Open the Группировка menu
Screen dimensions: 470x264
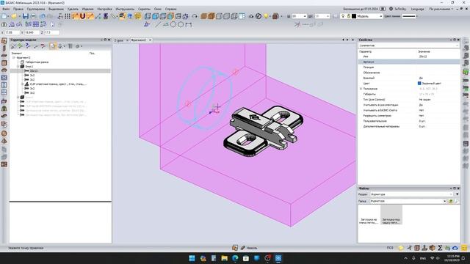(x=36, y=9)
